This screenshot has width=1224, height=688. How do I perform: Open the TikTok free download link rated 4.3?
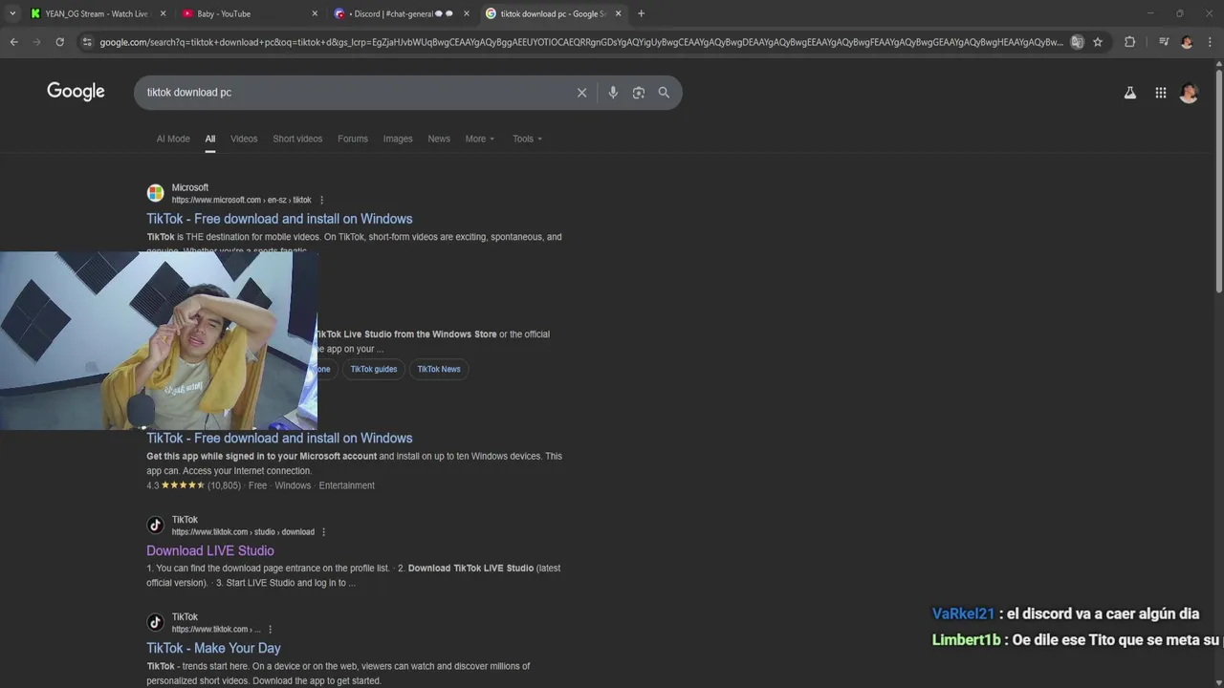point(279,438)
